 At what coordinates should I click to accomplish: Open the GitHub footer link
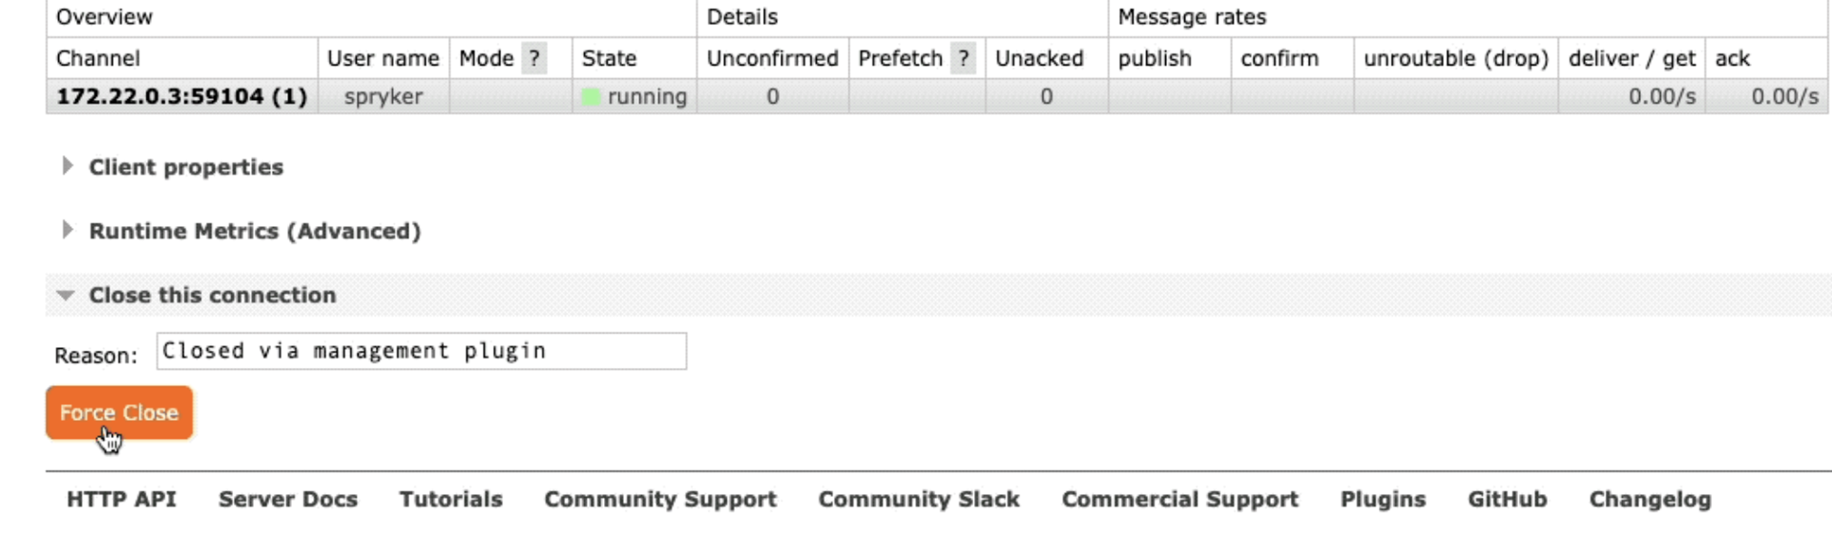click(x=1508, y=499)
